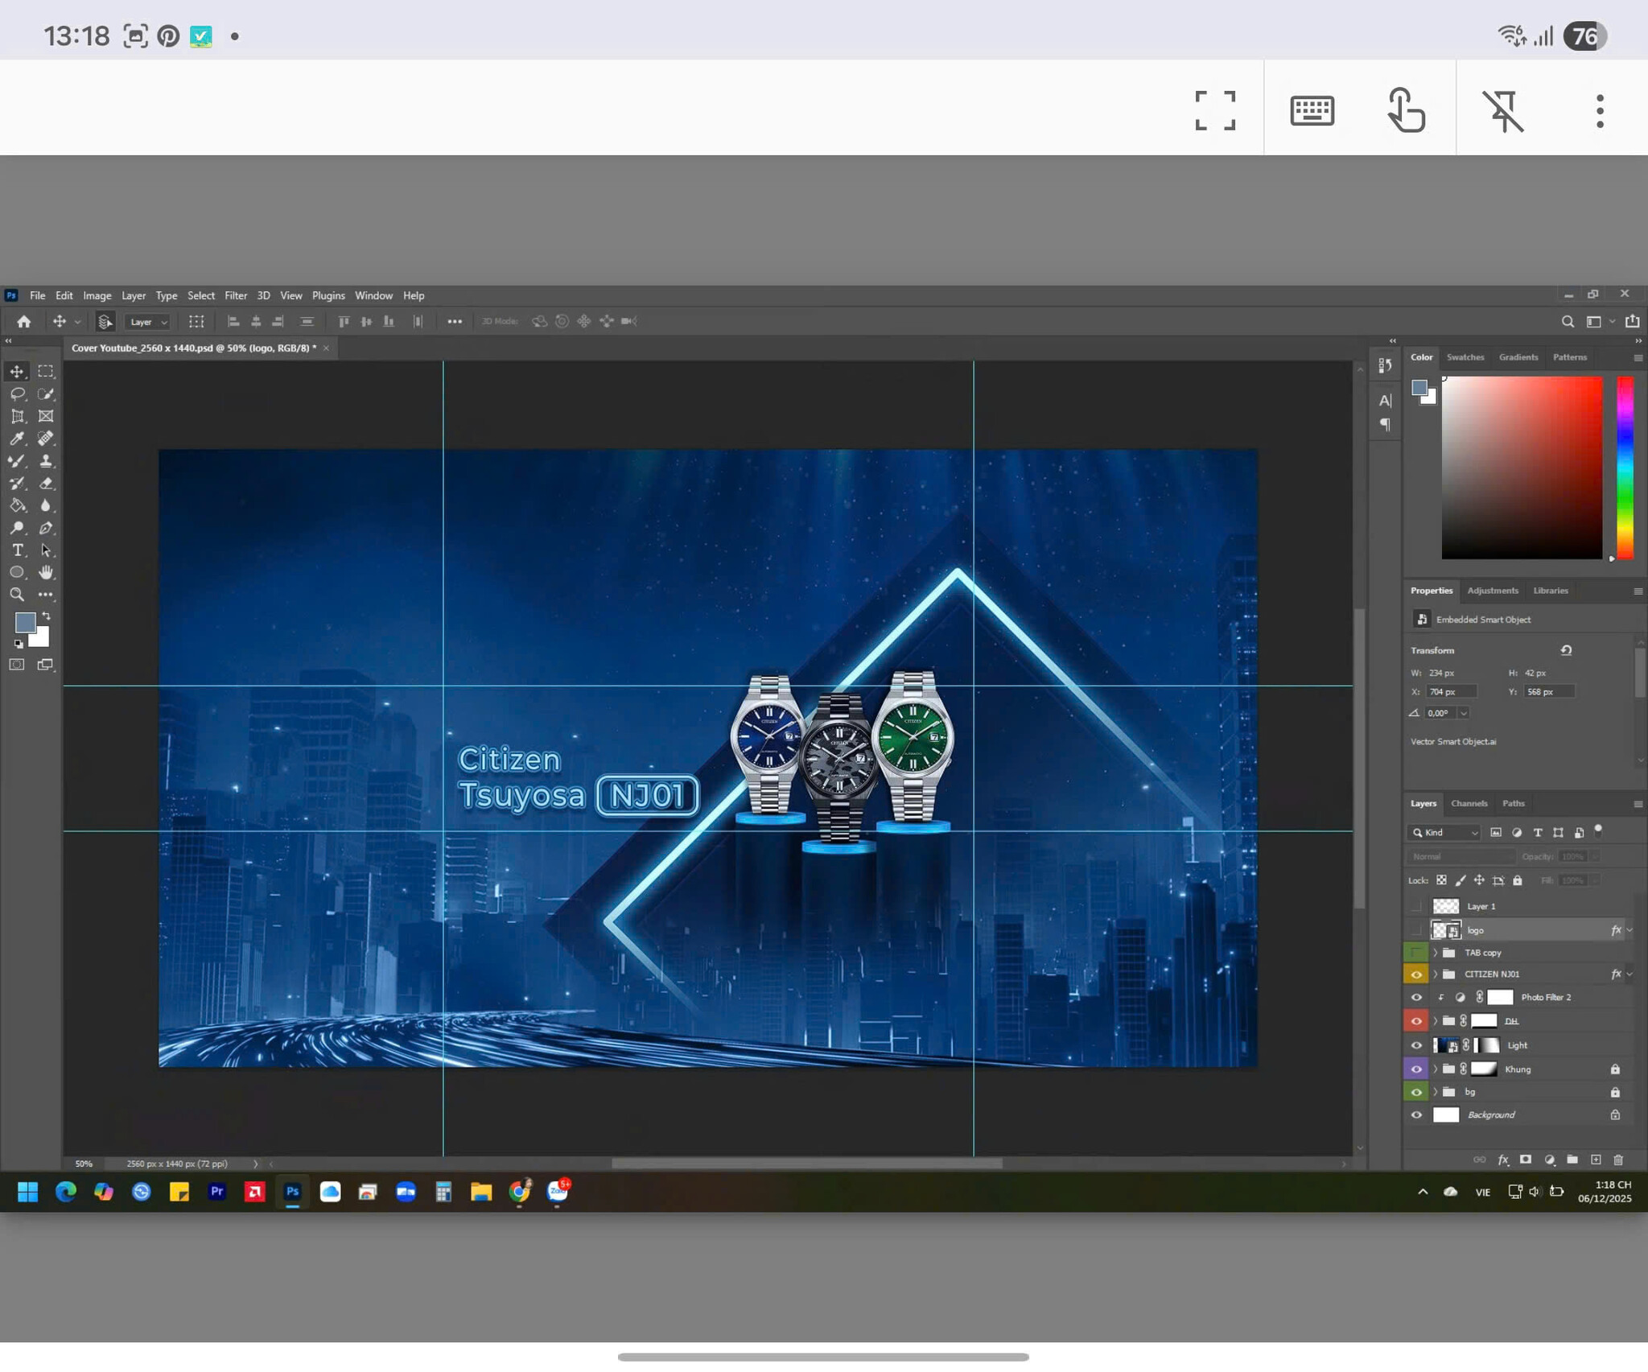Image resolution: width=1648 pixels, height=1372 pixels.
Task: Switch to the Swatches tab
Action: [x=1465, y=357]
